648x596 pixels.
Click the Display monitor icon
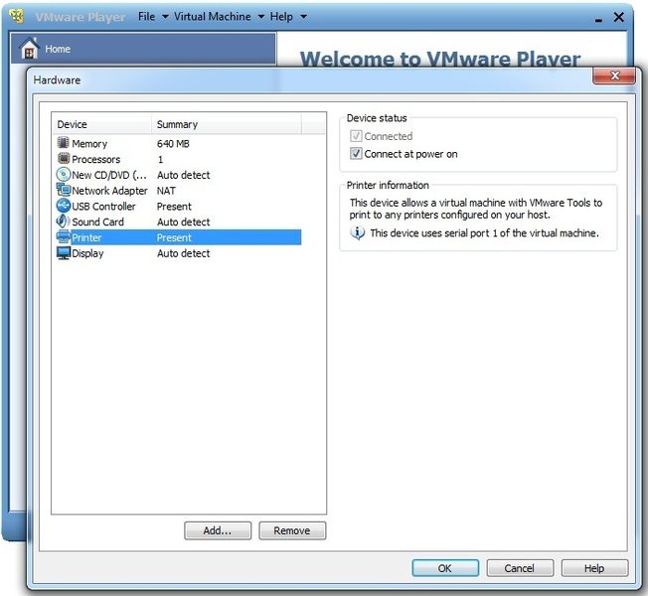[x=64, y=252]
